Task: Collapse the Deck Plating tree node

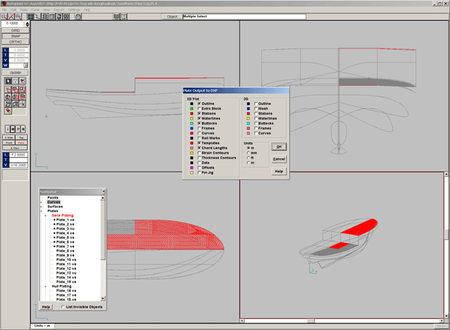Action: 45,216
